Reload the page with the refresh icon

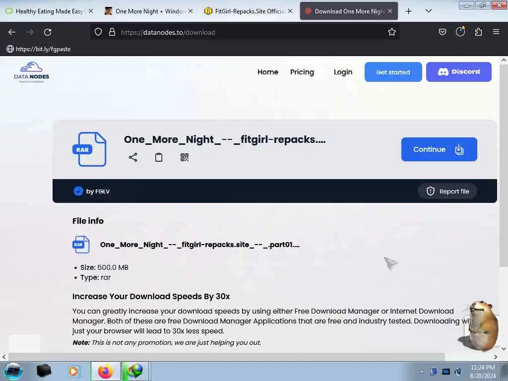point(48,32)
